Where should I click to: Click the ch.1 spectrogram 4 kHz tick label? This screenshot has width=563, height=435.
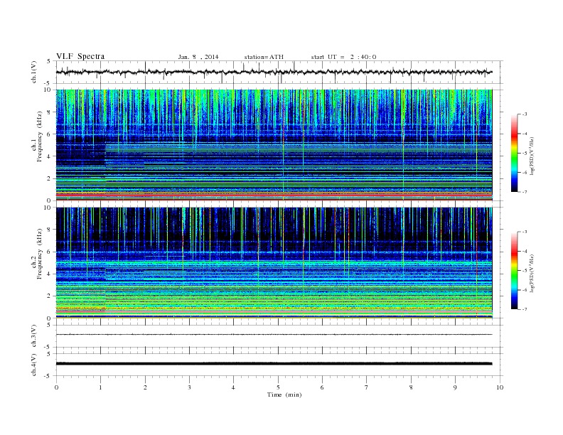click(x=49, y=156)
